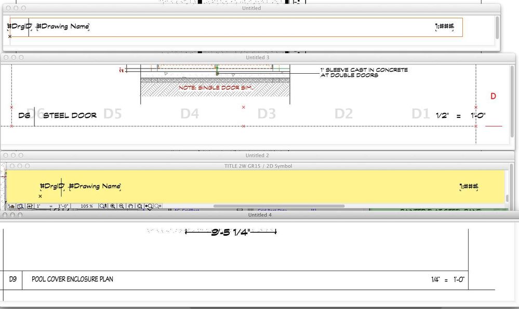Open the scale field showing 1' = 1'-0"
Image resolution: width=519 pixels, height=309 pixels.
pyautogui.click(x=52, y=206)
